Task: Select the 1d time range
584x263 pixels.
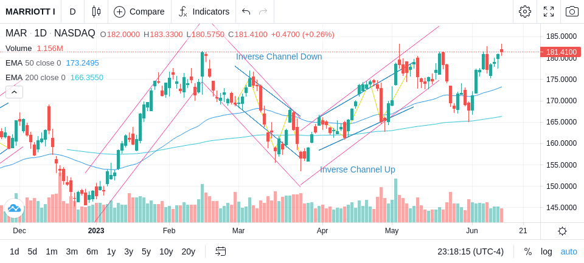Action: [x=15, y=252]
